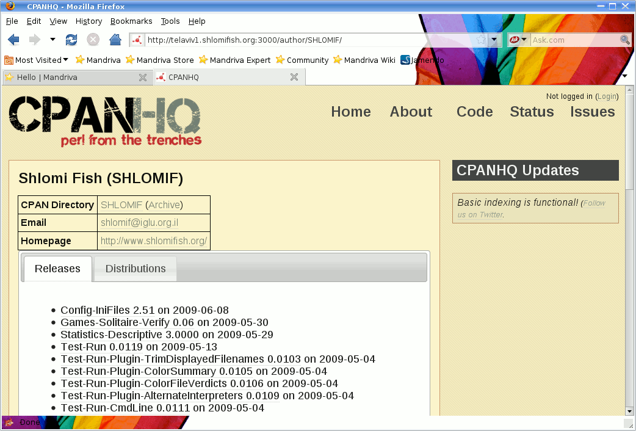Open the View menu

tap(59, 21)
